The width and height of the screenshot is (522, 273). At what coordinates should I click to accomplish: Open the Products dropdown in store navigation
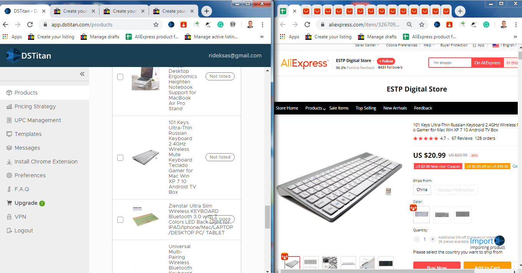point(315,108)
